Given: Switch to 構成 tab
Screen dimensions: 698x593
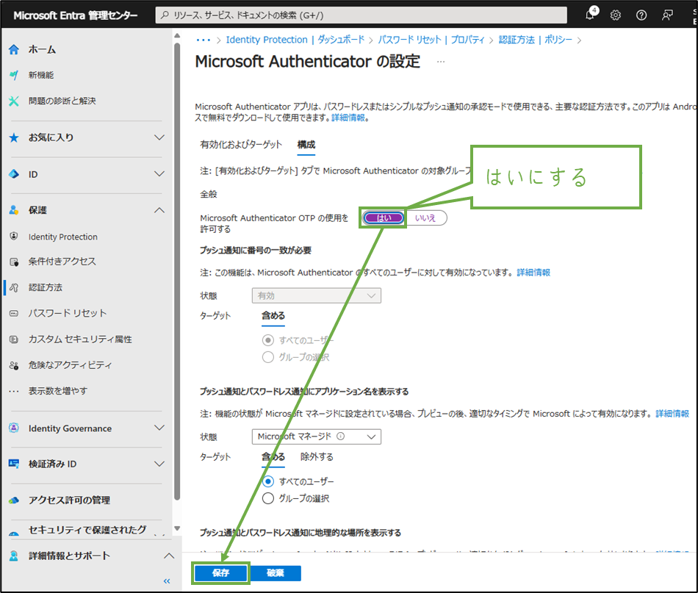Looking at the screenshot, I should [306, 145].
